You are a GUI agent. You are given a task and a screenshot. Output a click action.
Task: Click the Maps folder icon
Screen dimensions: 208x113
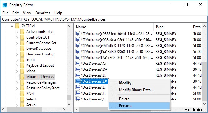[22, 71]
